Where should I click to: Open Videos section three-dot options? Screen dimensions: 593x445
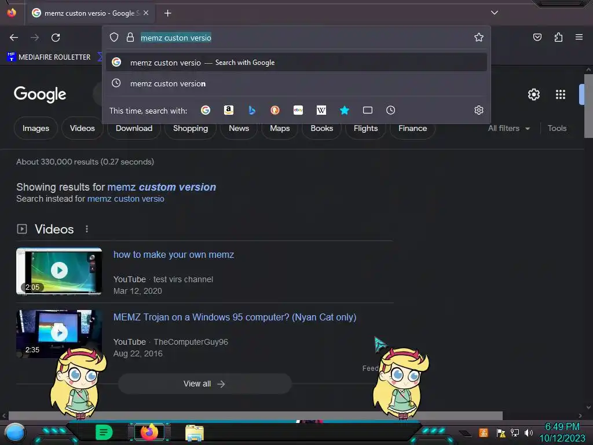tap(87, 229)
